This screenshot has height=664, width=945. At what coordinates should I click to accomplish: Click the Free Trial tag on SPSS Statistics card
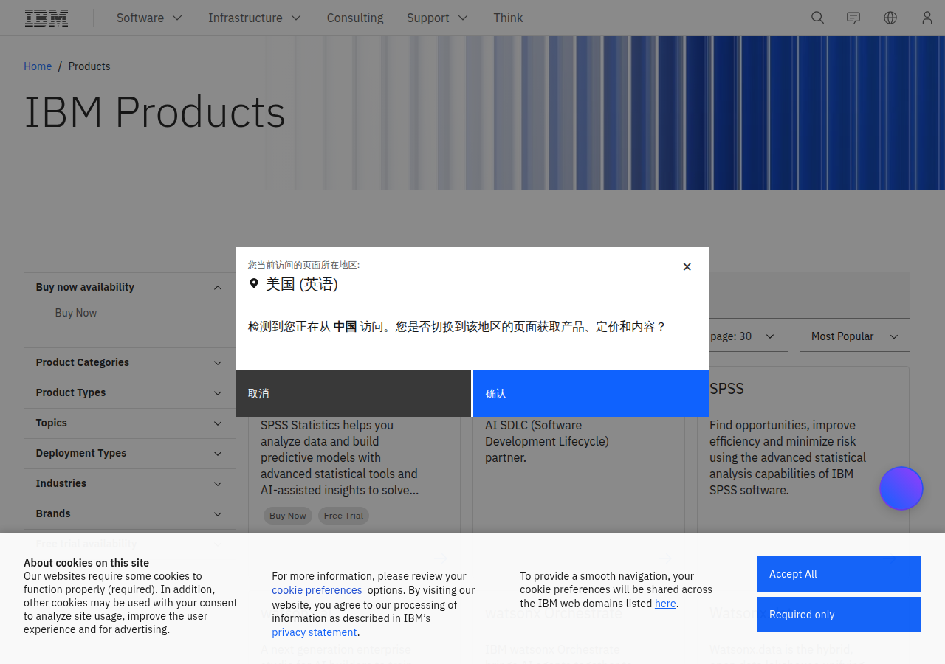pyautogui.click(x=343, y=516)
